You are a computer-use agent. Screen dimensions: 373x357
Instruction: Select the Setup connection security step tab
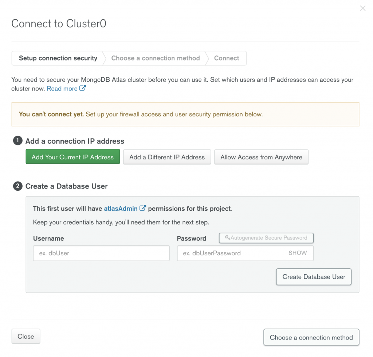(58, 58)
